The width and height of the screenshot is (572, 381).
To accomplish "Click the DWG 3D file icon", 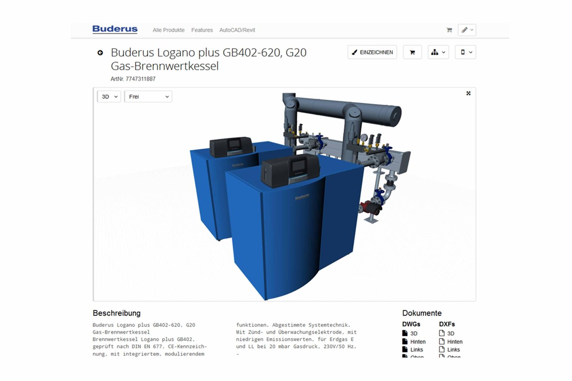I will [x=405, y=333].
